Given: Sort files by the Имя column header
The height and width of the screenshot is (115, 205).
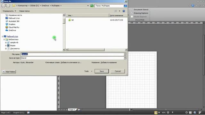Looking at the screenshot, I should coord(87,15).
